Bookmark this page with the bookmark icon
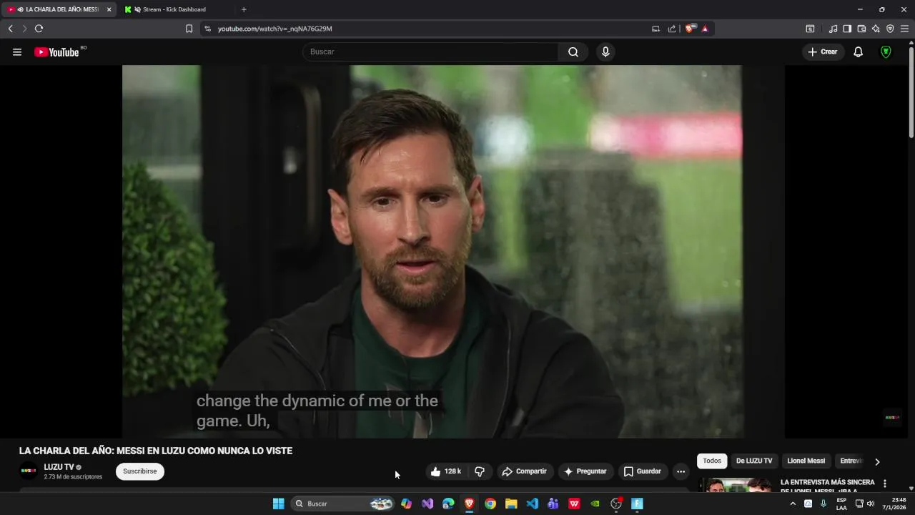 click(x=189, y=29)
